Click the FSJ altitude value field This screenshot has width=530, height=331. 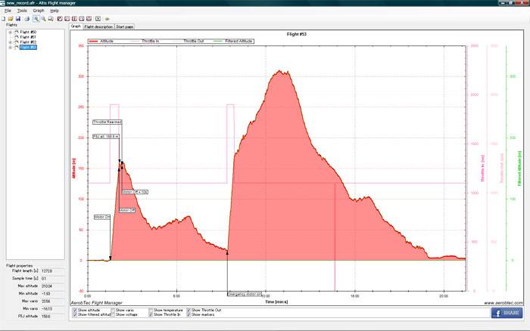(52, 317)
